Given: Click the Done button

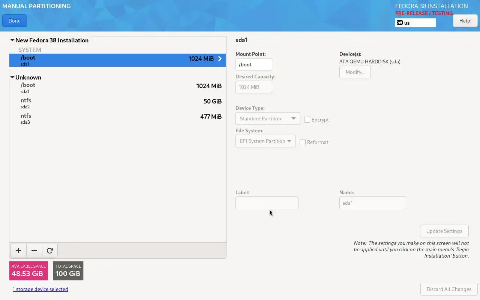Looking at the screenshot, I should (15, 21).
